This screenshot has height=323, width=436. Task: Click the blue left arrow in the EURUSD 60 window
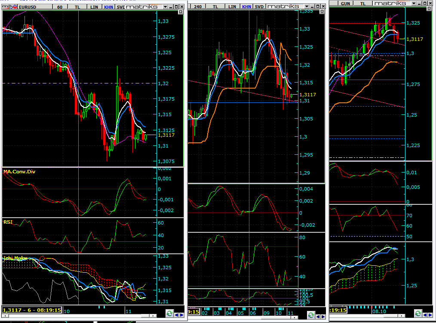click(176, 315)
